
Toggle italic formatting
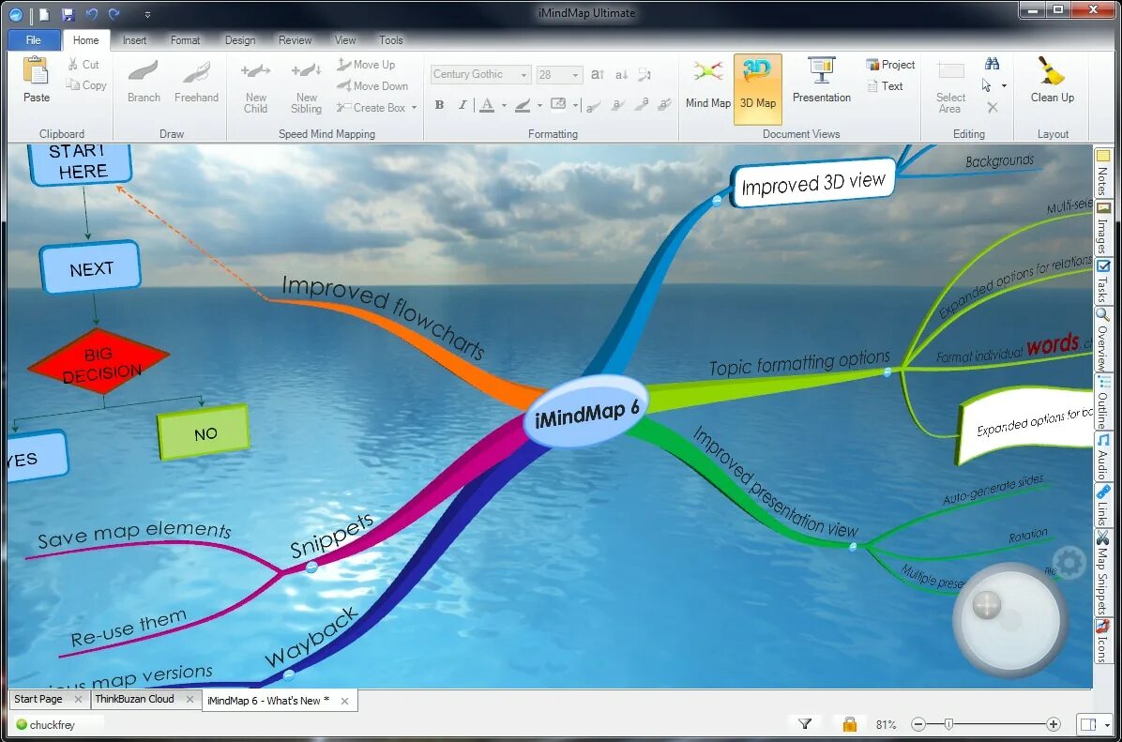pos(462,105)
